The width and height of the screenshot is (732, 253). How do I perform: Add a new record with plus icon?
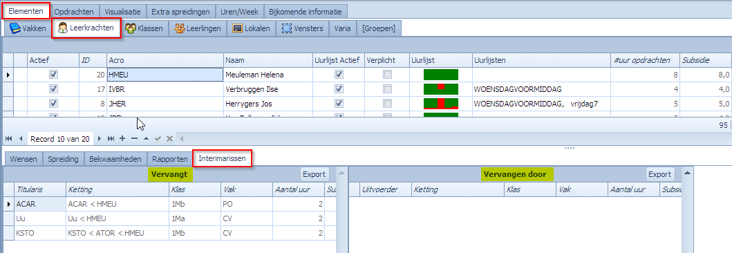pos(122,139)
